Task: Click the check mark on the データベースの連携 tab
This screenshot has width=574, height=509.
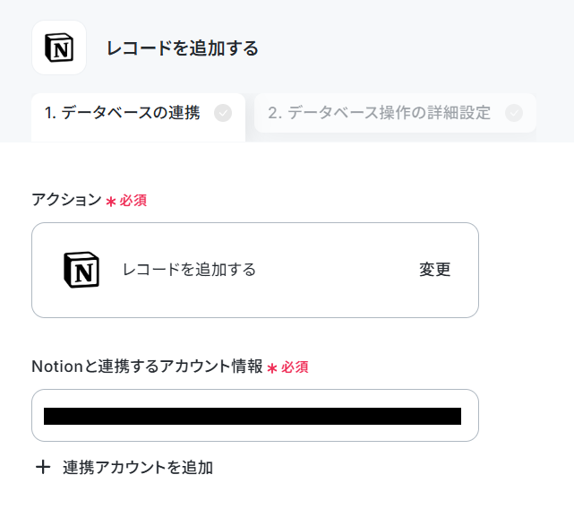Action: [223, 113]
